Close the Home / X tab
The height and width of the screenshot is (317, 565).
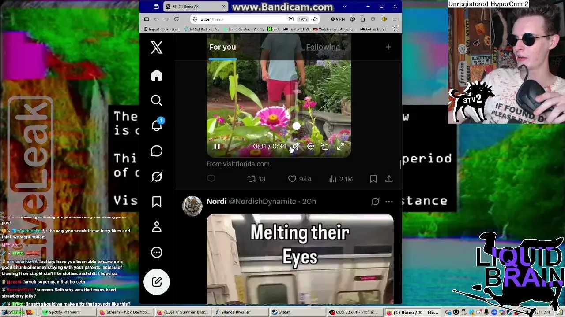(x=224, y=7)
